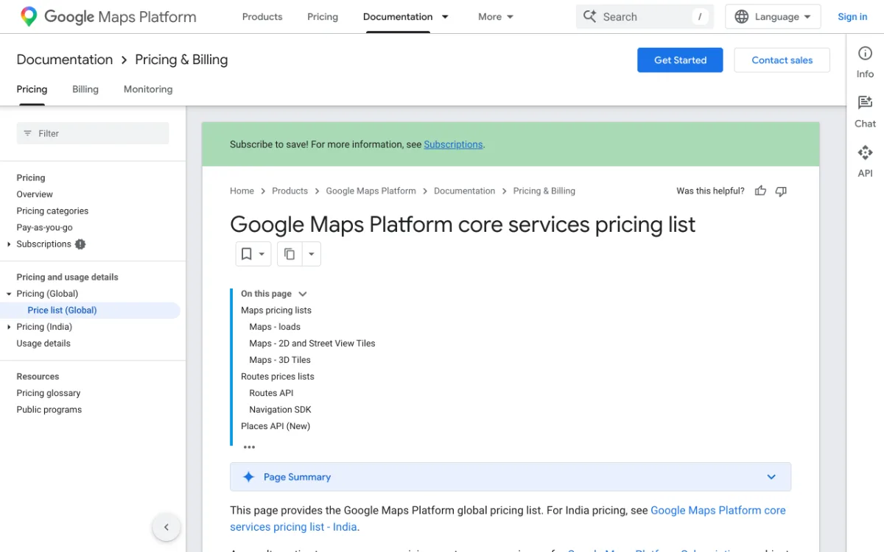Collapse the On this page list

point(303,294)
